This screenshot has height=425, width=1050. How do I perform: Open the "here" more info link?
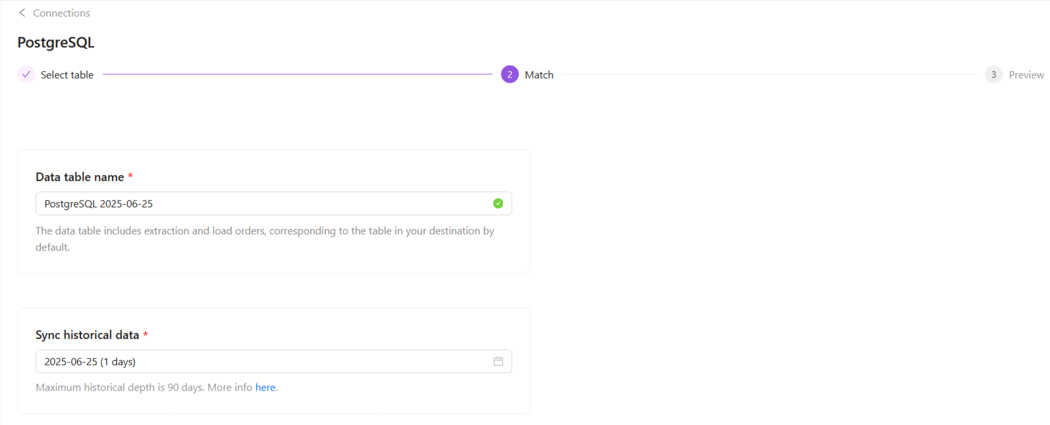coord(265,387)
